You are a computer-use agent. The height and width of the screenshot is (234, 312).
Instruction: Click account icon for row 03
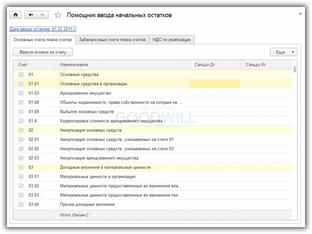coord(21,167)
